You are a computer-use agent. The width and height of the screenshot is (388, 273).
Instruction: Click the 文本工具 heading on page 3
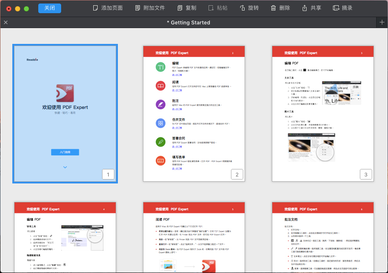pos(289,78)
